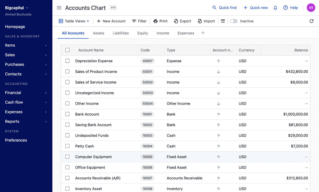The image size is (319, 192).
Task: Click the notifications bell icon
Action: [x=275, y=7]
